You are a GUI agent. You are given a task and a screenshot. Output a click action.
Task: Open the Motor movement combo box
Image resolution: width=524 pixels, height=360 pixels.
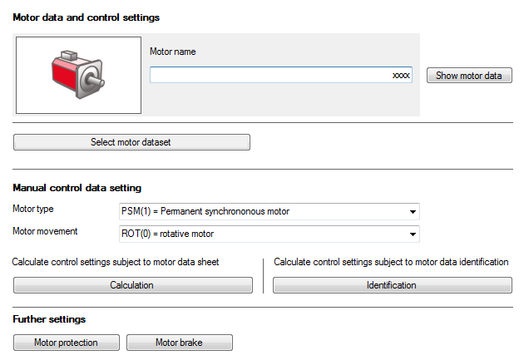pyautogui.click(x=262, y=234)
